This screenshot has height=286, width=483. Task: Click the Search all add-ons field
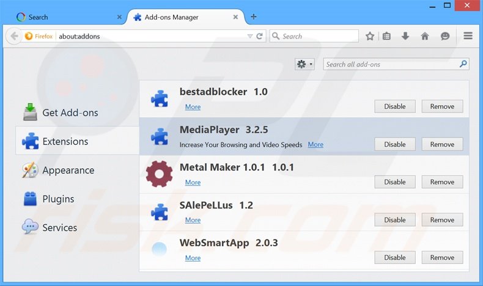click(x=396, y=64)
